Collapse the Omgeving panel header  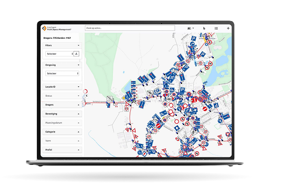click(62, 65)
